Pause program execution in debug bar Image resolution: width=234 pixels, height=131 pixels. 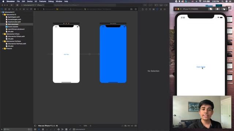pyautogui.click(x=43, y=130)
